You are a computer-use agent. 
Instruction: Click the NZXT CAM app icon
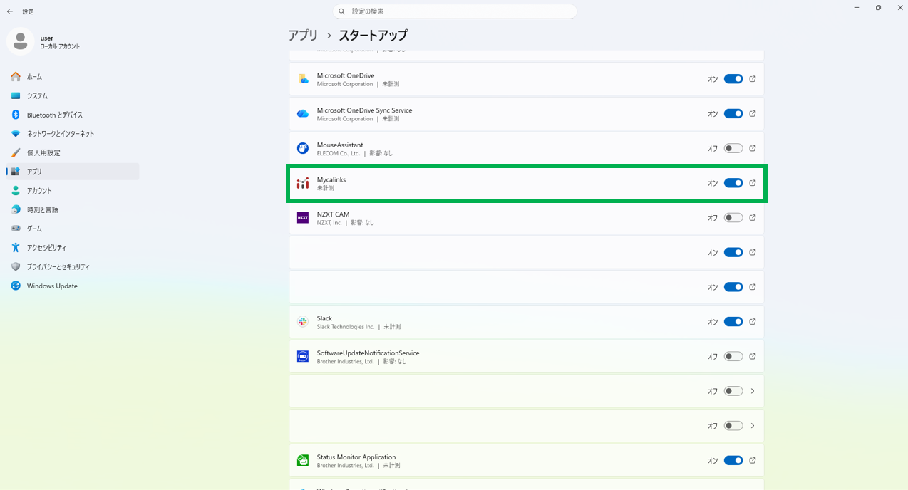303,218
